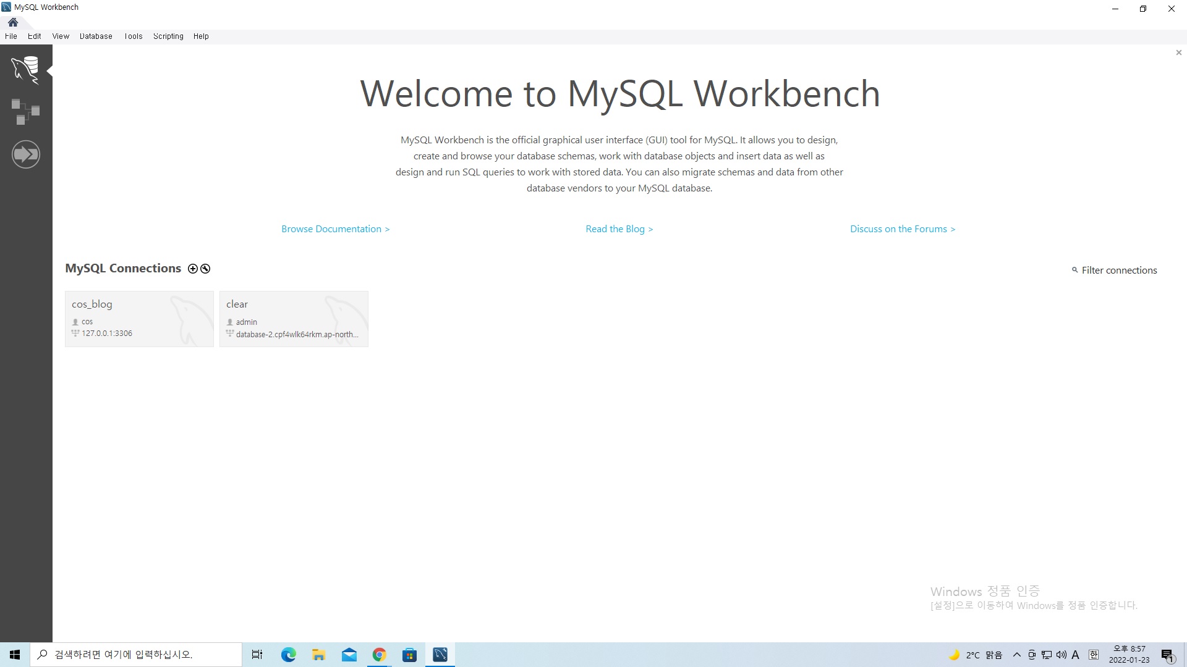The width and height of the screenshot is (1187, 667).
Task: Open the notification center icon
Action: pyautogui.click(x=1167, y=655)
